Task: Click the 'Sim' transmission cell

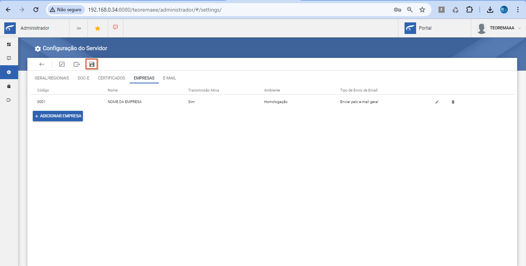Action: (191, 102)
